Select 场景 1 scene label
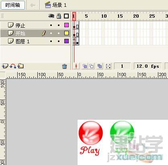Screen dimensions: 168x165 pyautogui.click(x=59, y=5)
